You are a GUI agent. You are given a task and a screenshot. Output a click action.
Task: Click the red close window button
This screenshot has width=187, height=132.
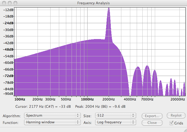point(4,3)
